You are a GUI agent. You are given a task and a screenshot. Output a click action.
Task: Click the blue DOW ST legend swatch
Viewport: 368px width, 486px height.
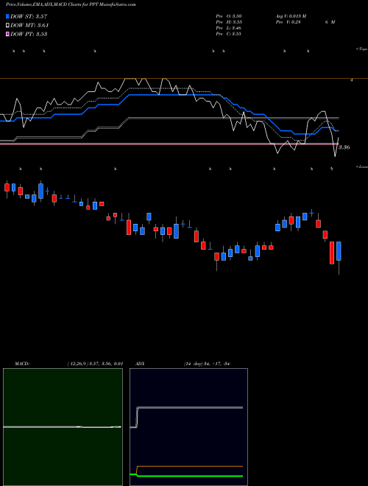(x=7, y=16)
